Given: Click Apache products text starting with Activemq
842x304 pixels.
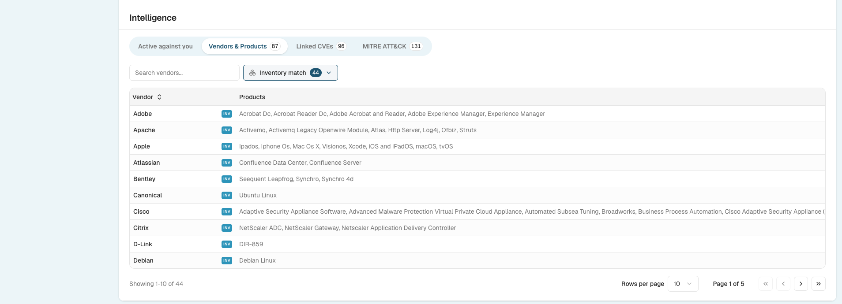Looking at the screenshot, I should (358, 130).
